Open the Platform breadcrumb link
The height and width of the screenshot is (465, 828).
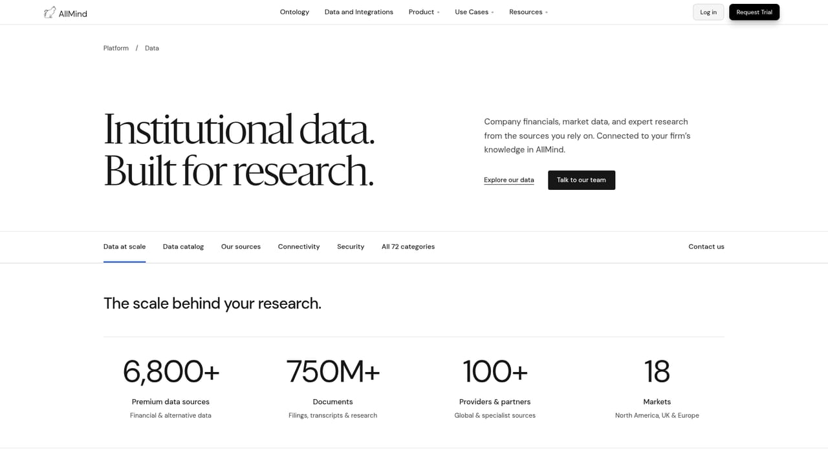click(x=116, y=48)
